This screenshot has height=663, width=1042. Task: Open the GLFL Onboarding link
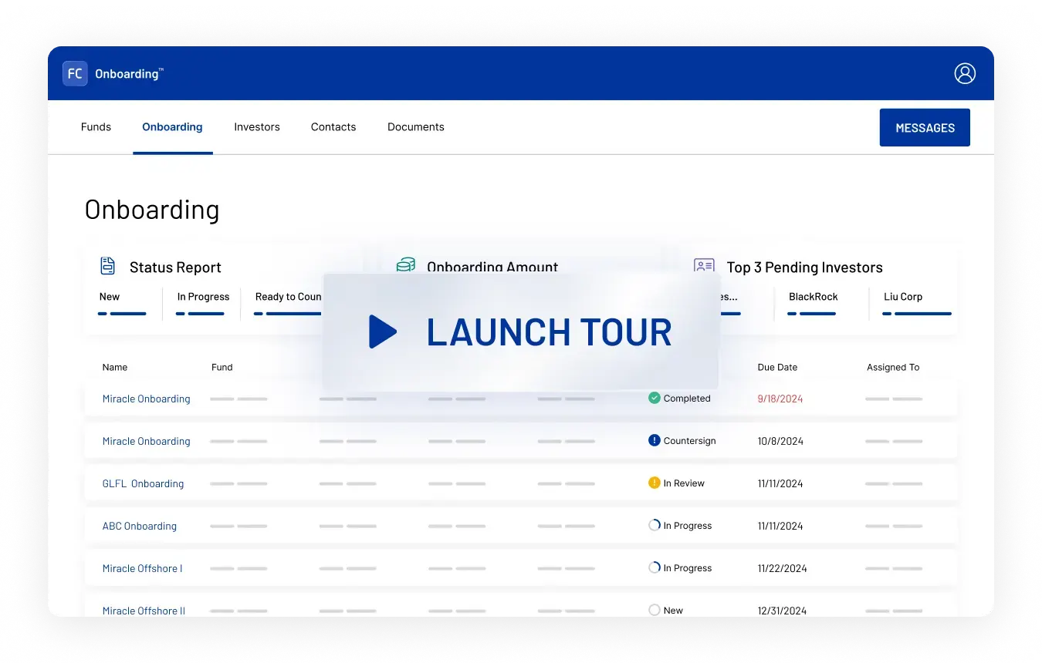144,483
